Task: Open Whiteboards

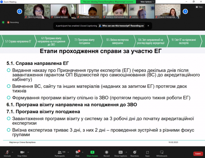Action: click(162, 153)
